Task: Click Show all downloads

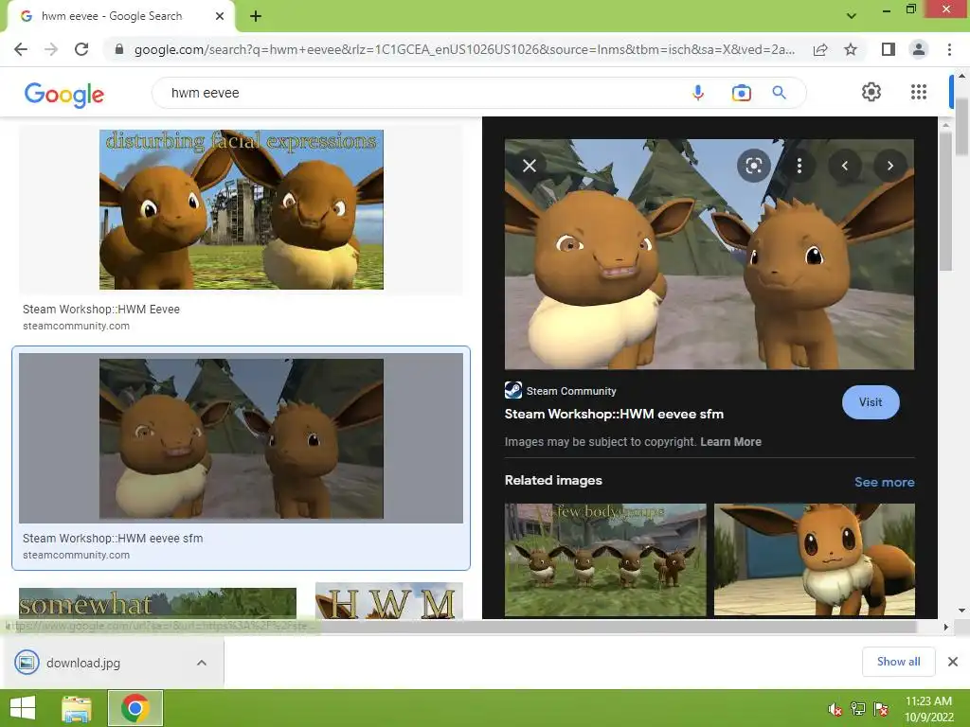Action: pyautogui.click(x=898, y=662)
